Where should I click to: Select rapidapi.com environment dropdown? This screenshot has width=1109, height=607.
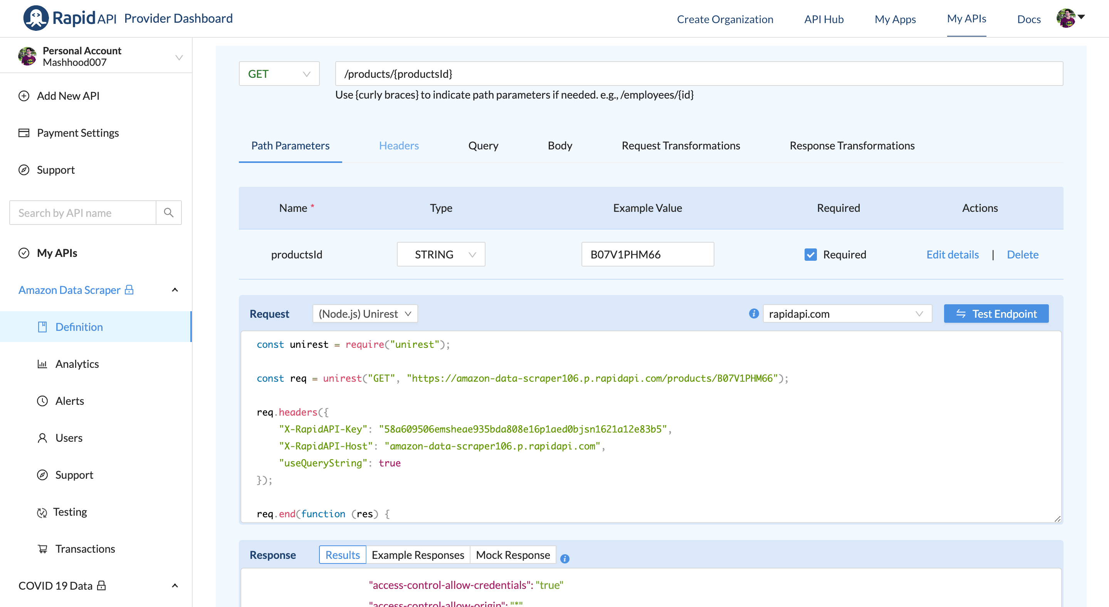[x=846, y=313]
